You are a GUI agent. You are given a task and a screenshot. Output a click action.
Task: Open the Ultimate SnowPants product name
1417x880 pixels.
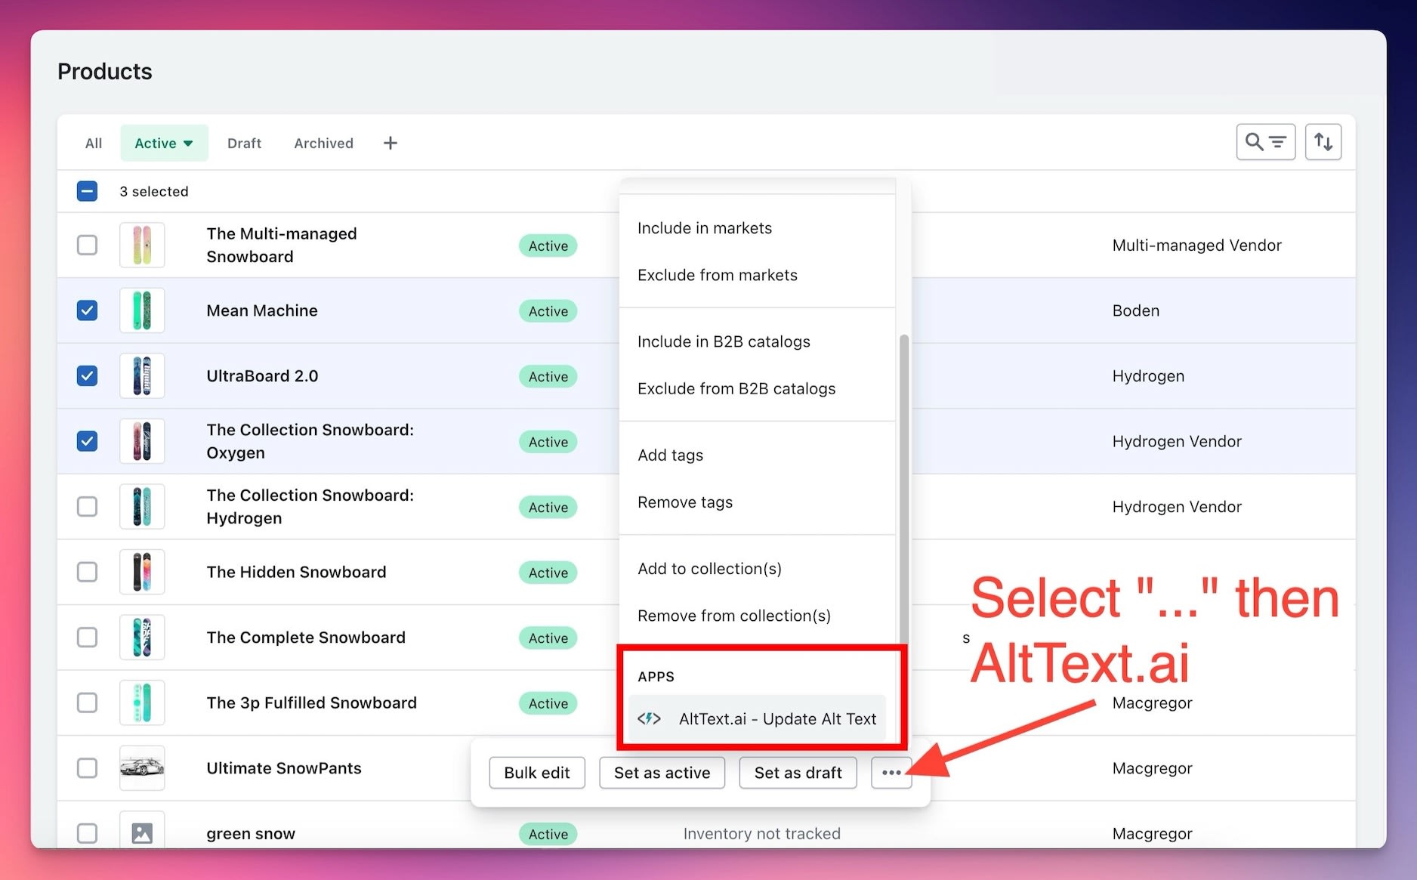[284, 768]
